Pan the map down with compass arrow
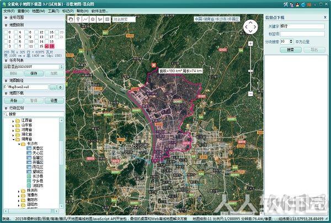The height and width of the screenshot is (223, 331). point(250,31)
